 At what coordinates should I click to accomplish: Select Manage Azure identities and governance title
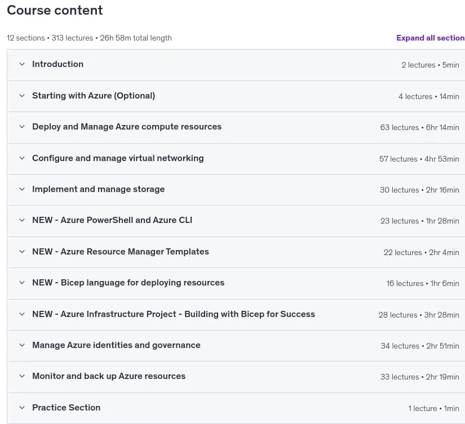(x=116, y=345)
